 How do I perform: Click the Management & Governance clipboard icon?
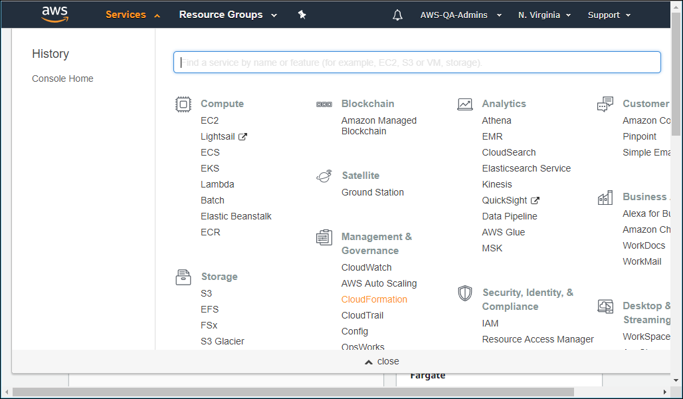[324, 237]
